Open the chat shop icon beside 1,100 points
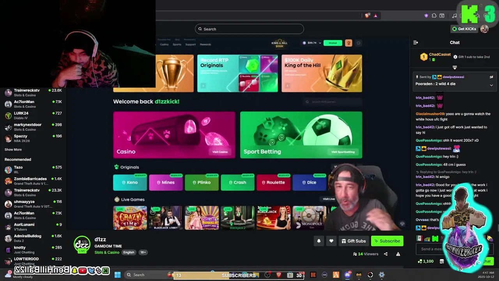The image size is (499, 281). (442, 261)
